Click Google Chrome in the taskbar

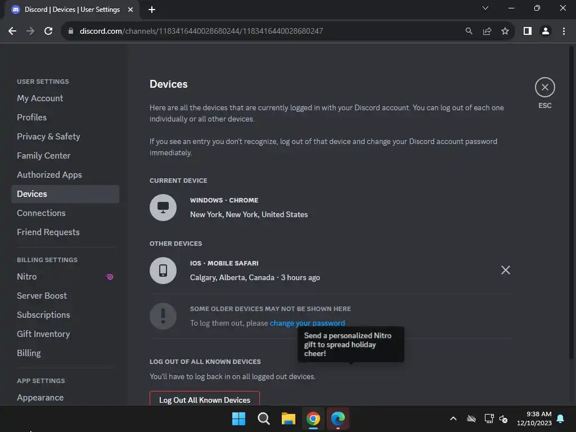coord(313,418)
